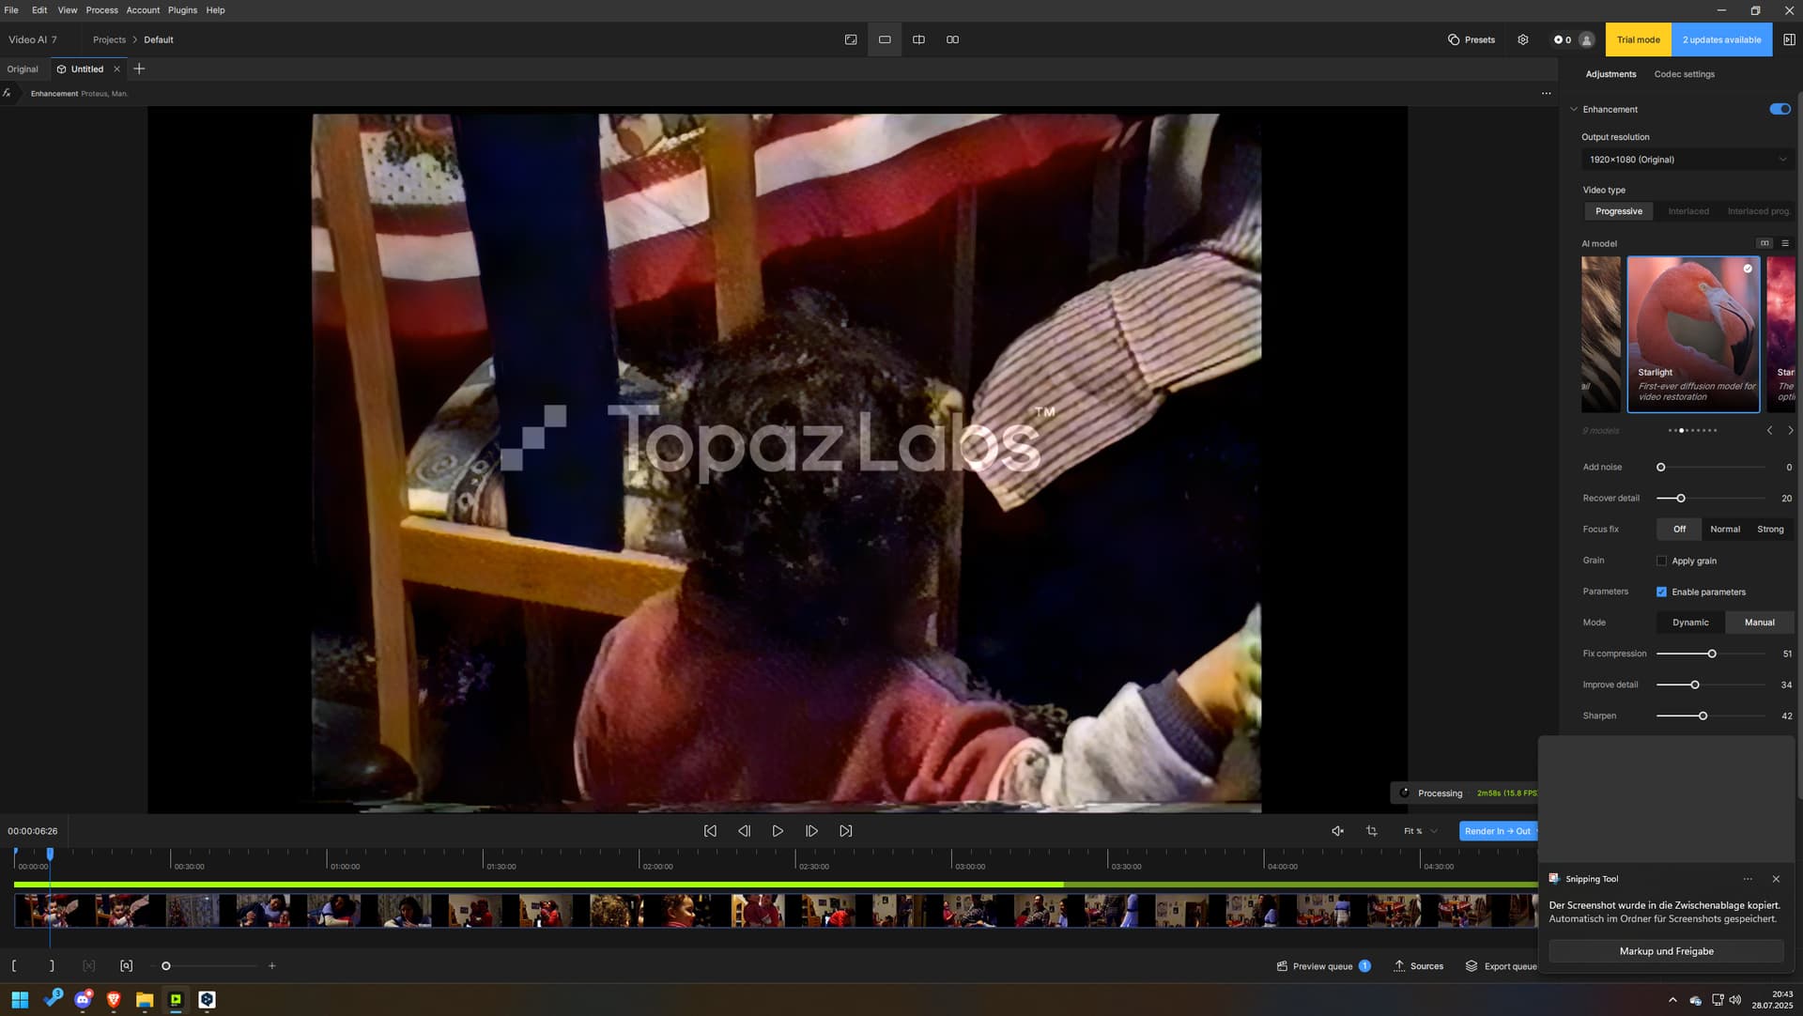Click the Trial mode button
Screen dimensions: 1803x1016
tap(1638, 39)
